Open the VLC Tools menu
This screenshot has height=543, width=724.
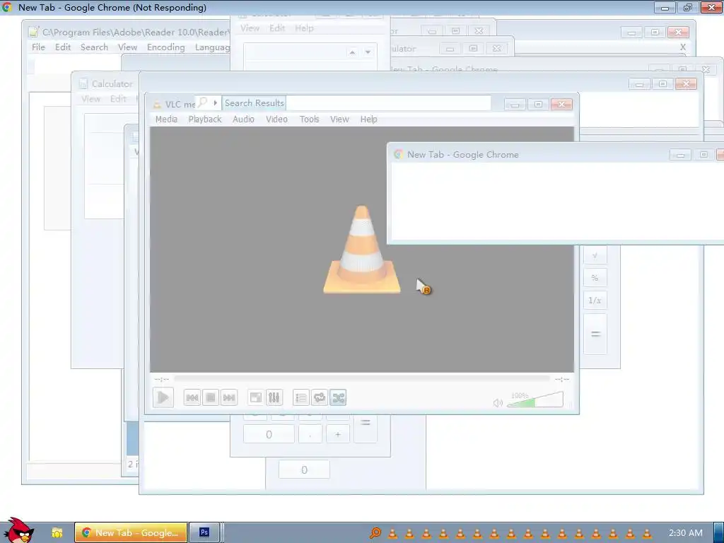coord(310,119)
